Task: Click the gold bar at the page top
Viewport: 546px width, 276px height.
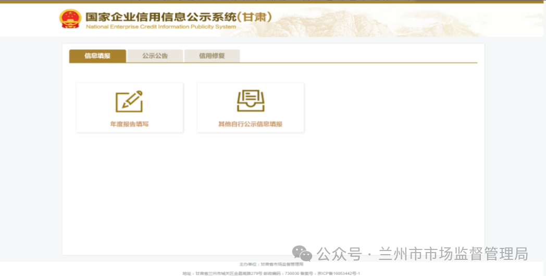Action: pos(273,2)
